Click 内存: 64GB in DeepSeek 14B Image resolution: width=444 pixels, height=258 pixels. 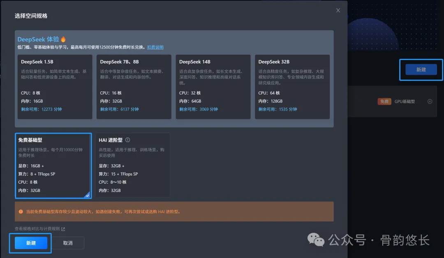(190, 101)
